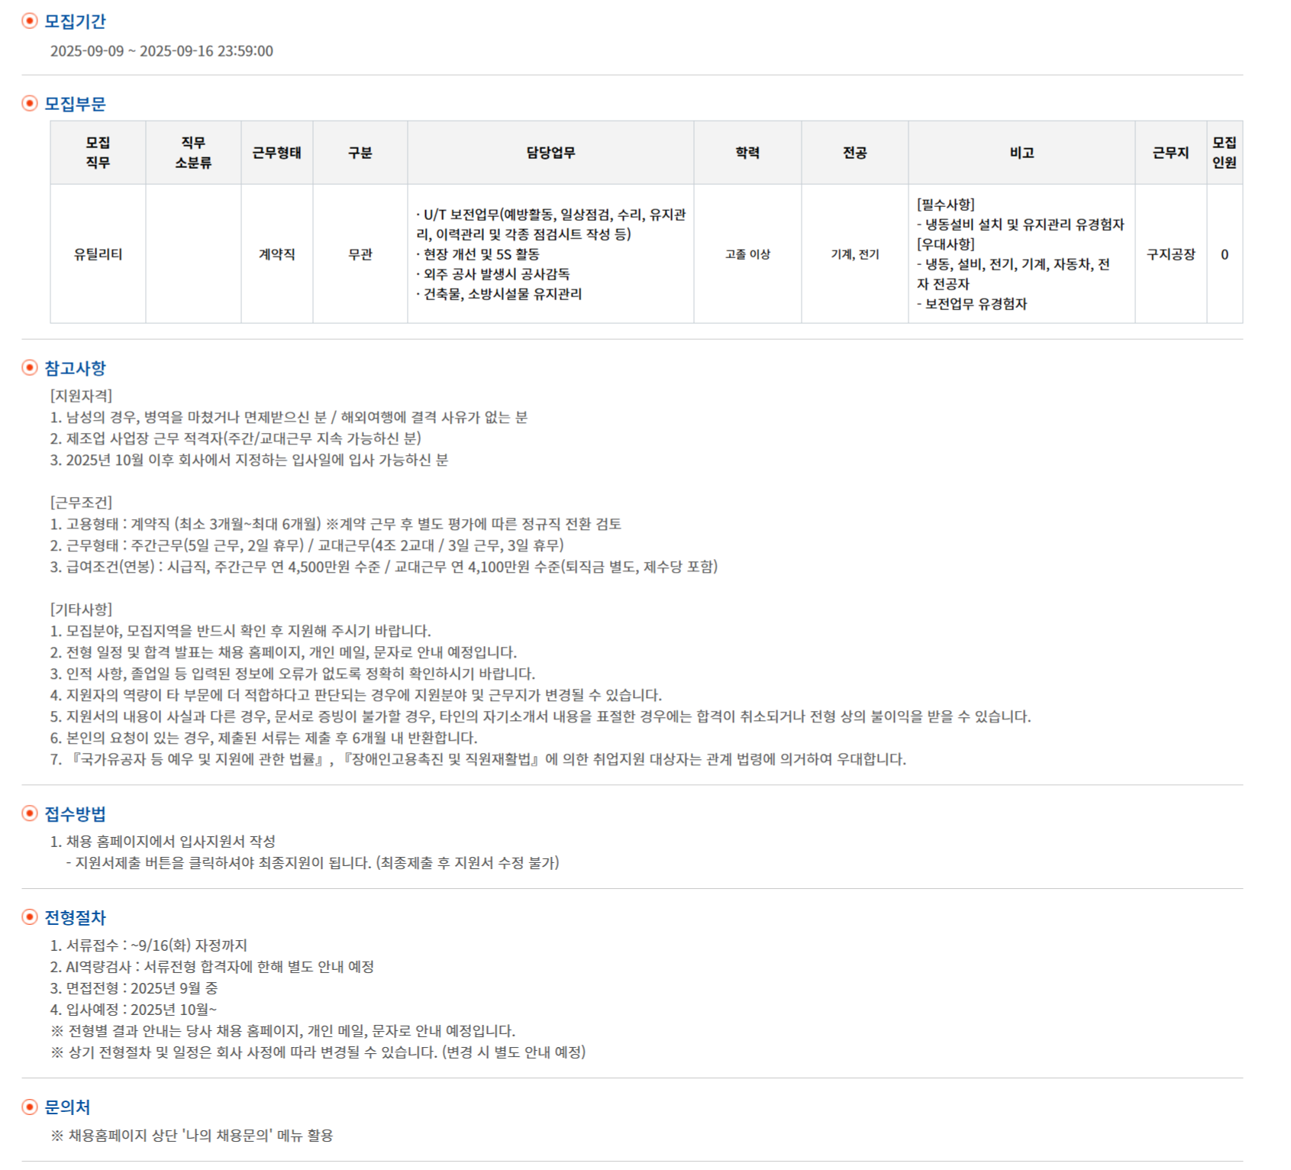
Task: Click the 전공 column header
Action: point(855,153)
